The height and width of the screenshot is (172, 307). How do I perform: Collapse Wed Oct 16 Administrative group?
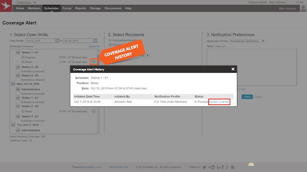point(18,89)
